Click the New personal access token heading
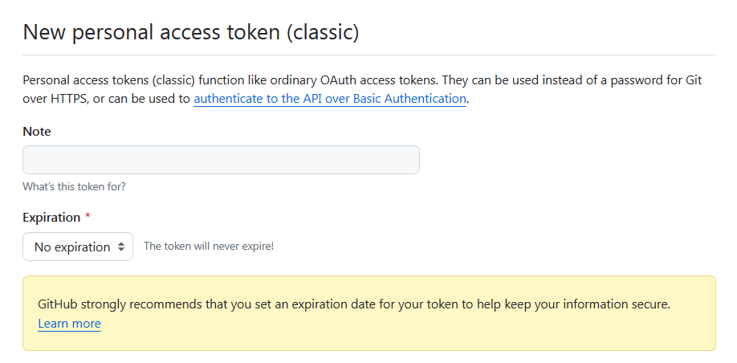The height and width of the screenshot is (363, 737). [x=191, y=32]
